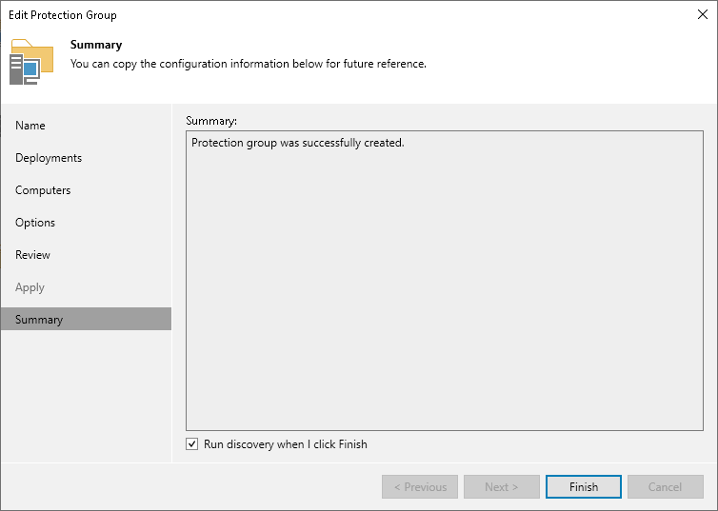The width and height of the screenshot is (718, 511).
Task: Click the disabled Previous button
Action: [x=420, y=486]
